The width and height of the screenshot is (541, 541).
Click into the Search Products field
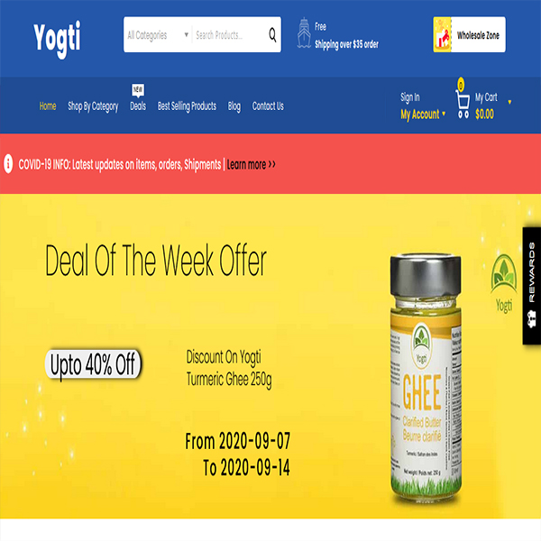[229, 35]
